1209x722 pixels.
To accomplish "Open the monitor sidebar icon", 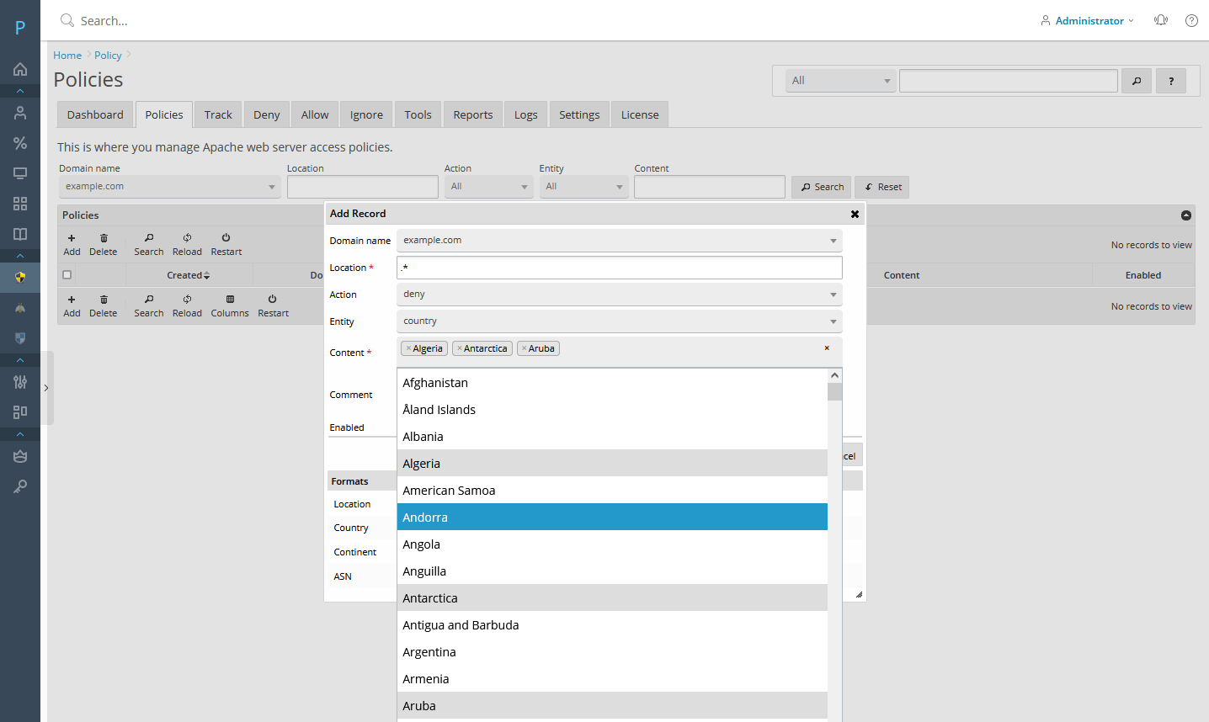I will click(x=20, y=173).
